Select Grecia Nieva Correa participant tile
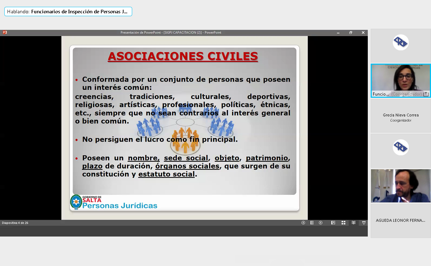The image size is (431, 266). (x=400, y=116)
